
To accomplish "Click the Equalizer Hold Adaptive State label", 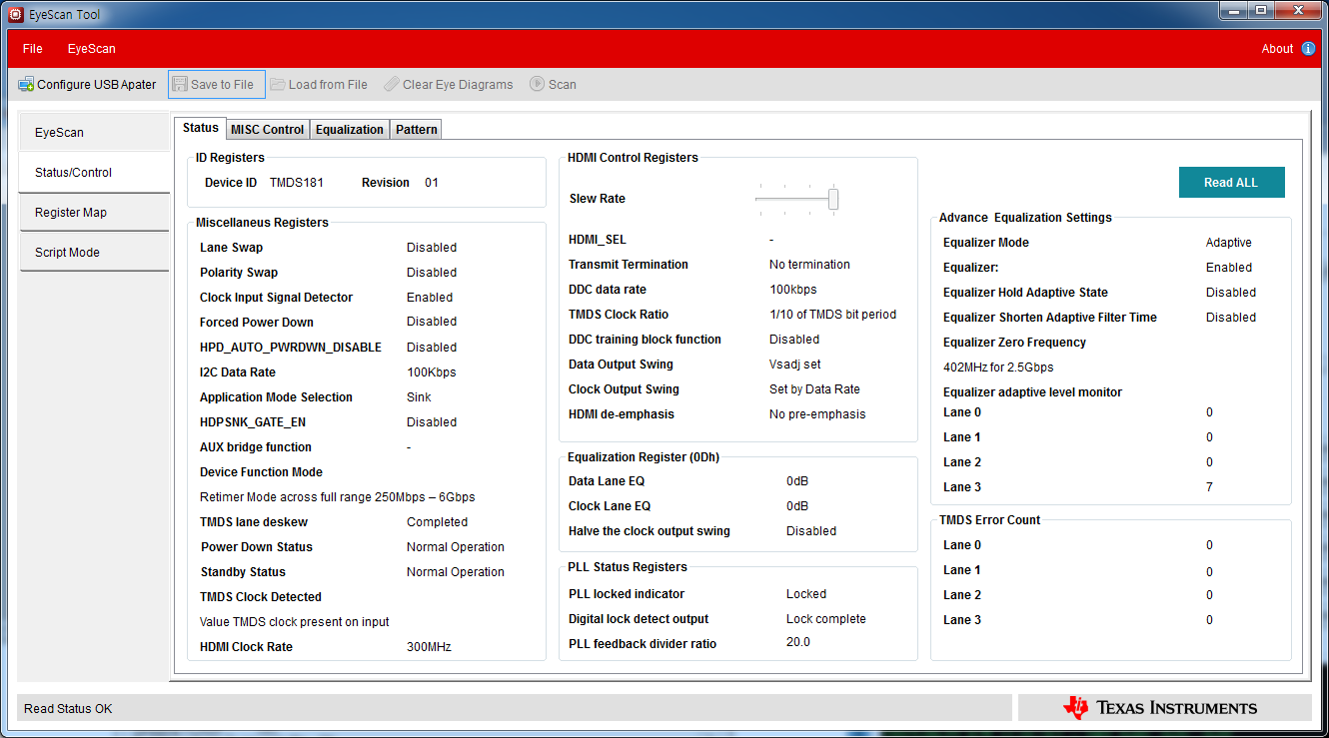I will pyautogui.click(x=1025, y=293).
